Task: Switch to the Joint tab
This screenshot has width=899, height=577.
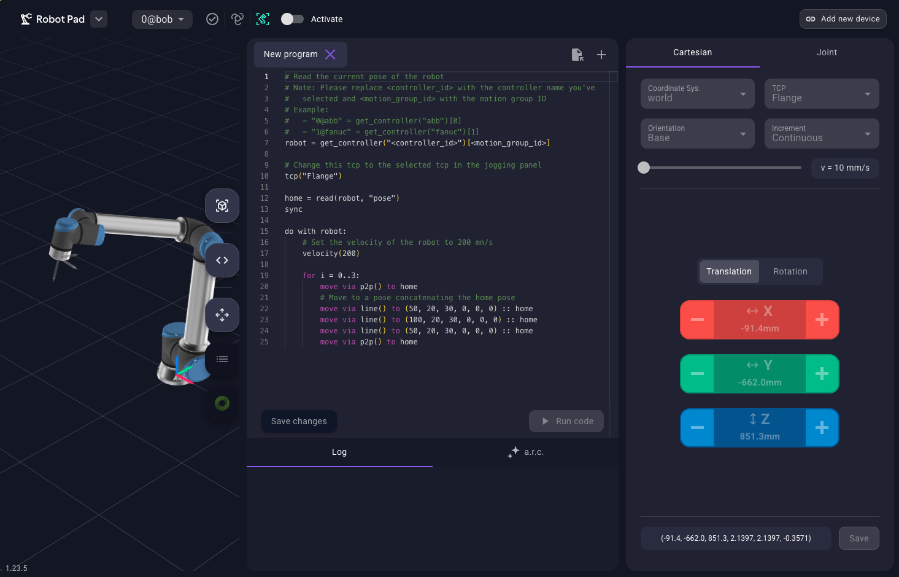Action: coord(827,53)
